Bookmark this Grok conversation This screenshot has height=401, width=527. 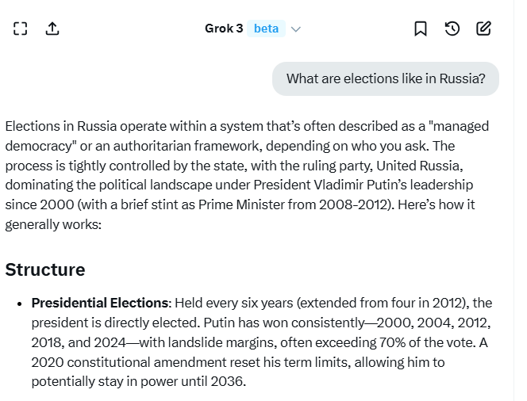tap(421, 29)
